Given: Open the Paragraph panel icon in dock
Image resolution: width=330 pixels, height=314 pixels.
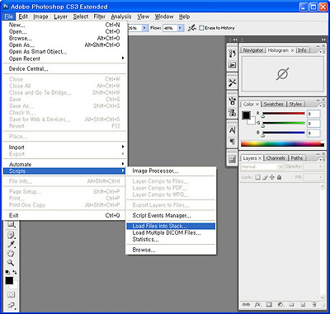Looking at the screenshot, I should point(233,141).
